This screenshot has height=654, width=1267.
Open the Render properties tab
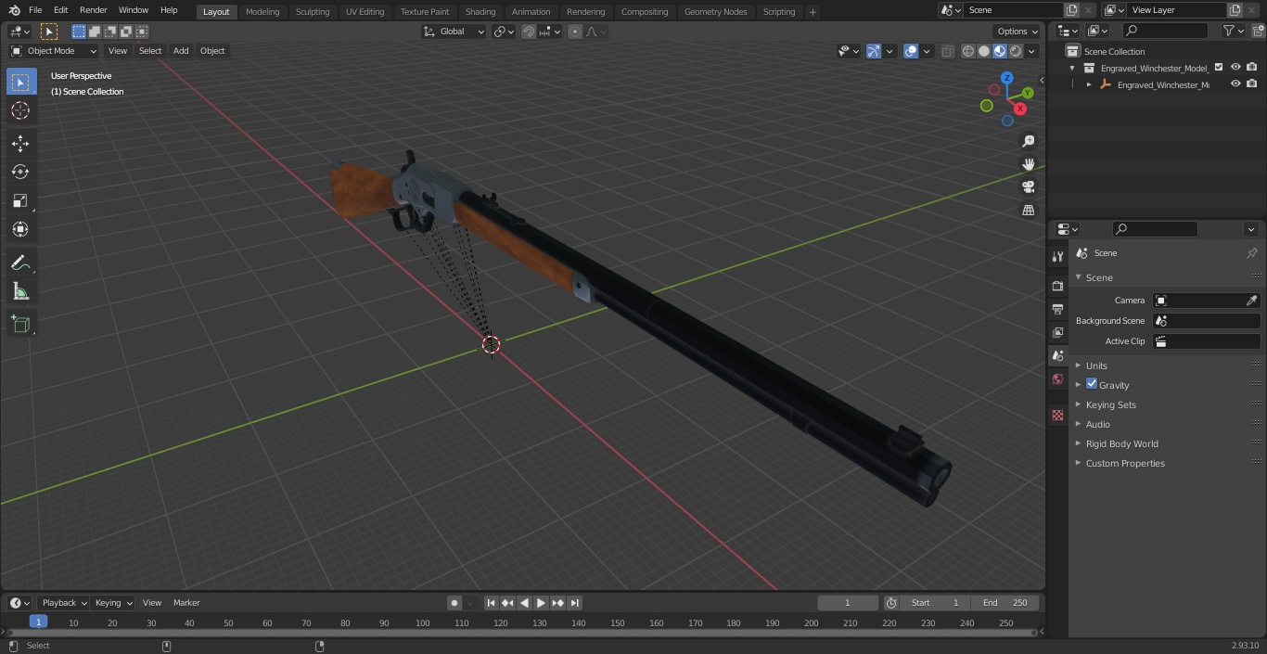coord(1057,286)
